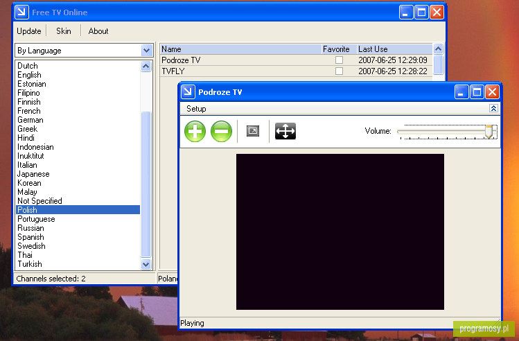Click the Channels selected: 2 status text
Screen dimensions: 519x341
point(51,279)
